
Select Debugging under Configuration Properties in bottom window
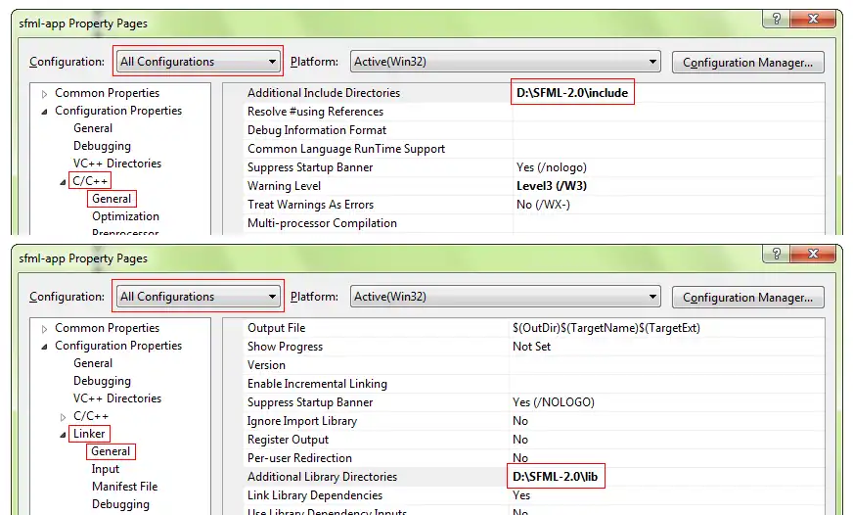pyautogui.click(x=103, y=381)
